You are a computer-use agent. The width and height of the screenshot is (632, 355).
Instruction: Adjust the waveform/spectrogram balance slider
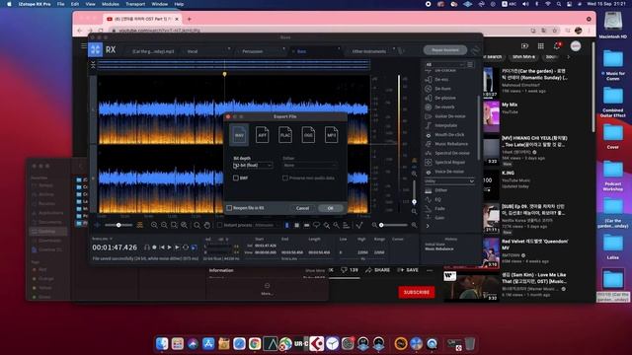(118, 225)
